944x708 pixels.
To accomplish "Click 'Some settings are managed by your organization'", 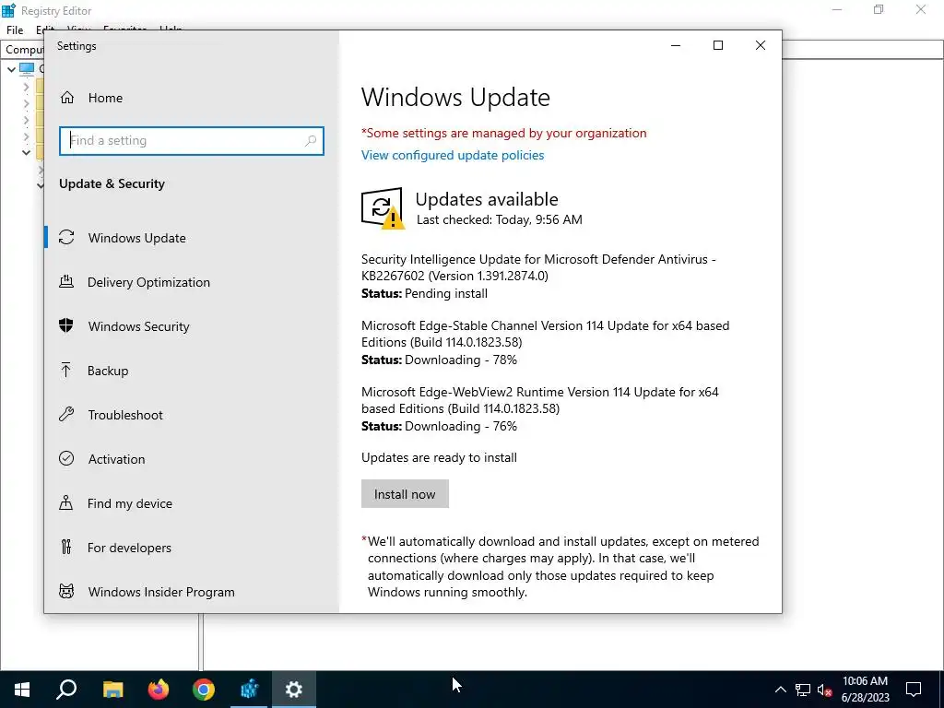I will click(x=504, y=133).
